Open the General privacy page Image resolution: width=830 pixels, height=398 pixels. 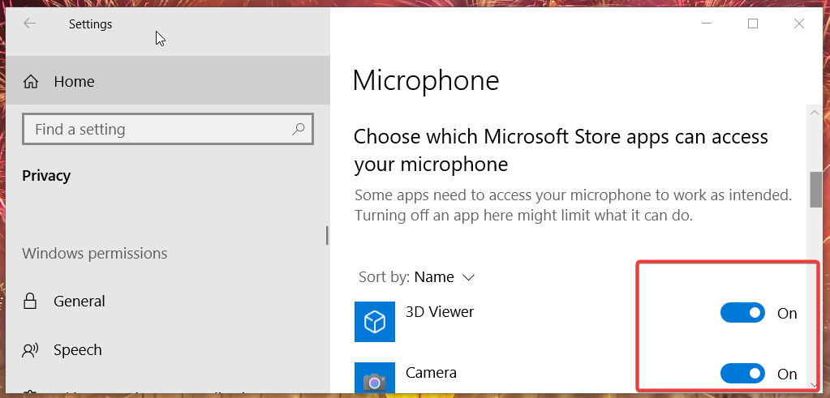tap(79, 302)
